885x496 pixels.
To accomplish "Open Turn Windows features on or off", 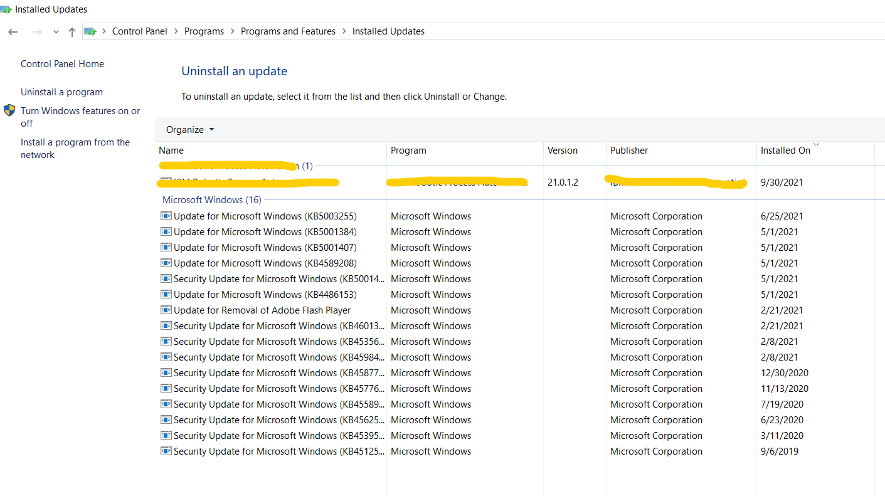I will (x=80, y=117).
